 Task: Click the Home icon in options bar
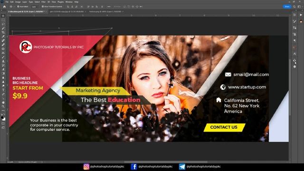point(4,7)
